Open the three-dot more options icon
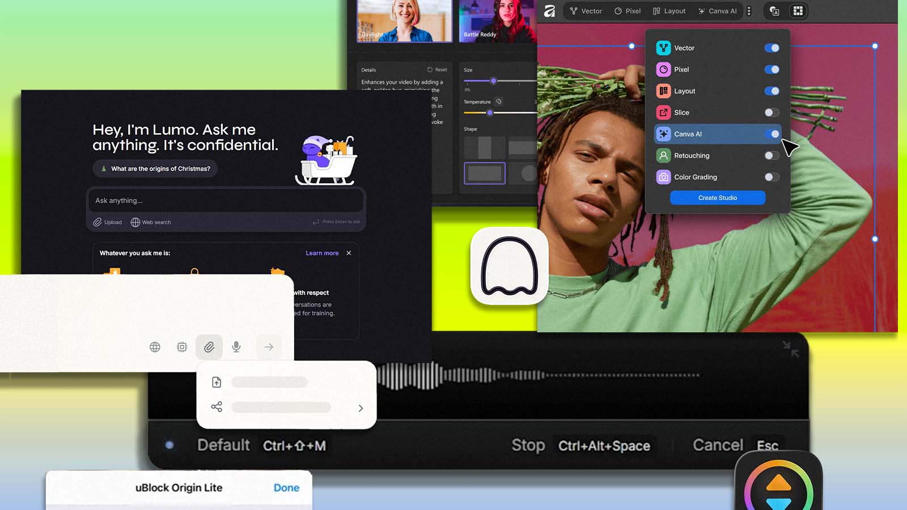 click(749, 11)
